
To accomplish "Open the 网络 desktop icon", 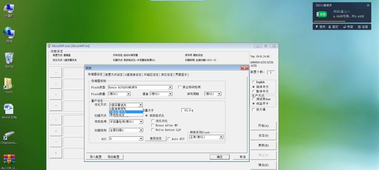I will (9, 35).
